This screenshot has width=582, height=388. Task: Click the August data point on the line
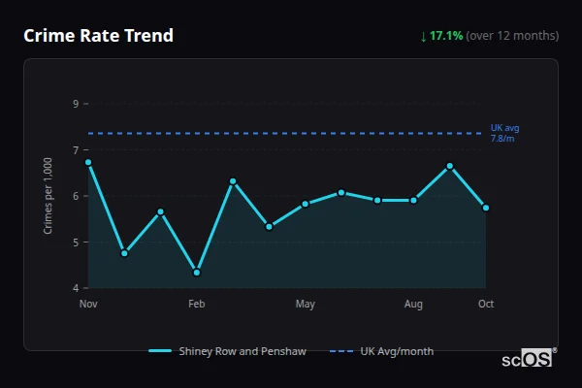coord(413,200)
